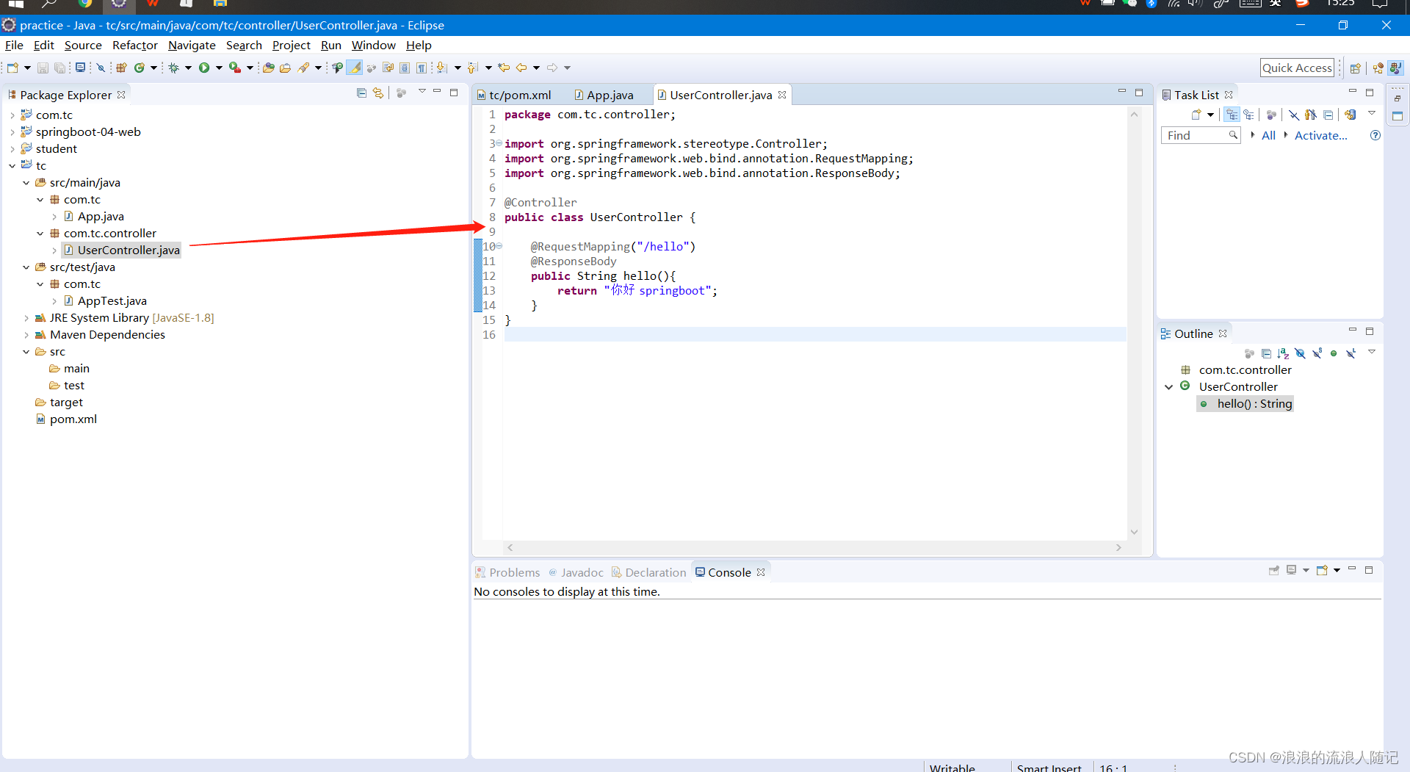This screenshot has width=1410, height=772.
Task: Expand the com.tc project node
Action: 12,115
